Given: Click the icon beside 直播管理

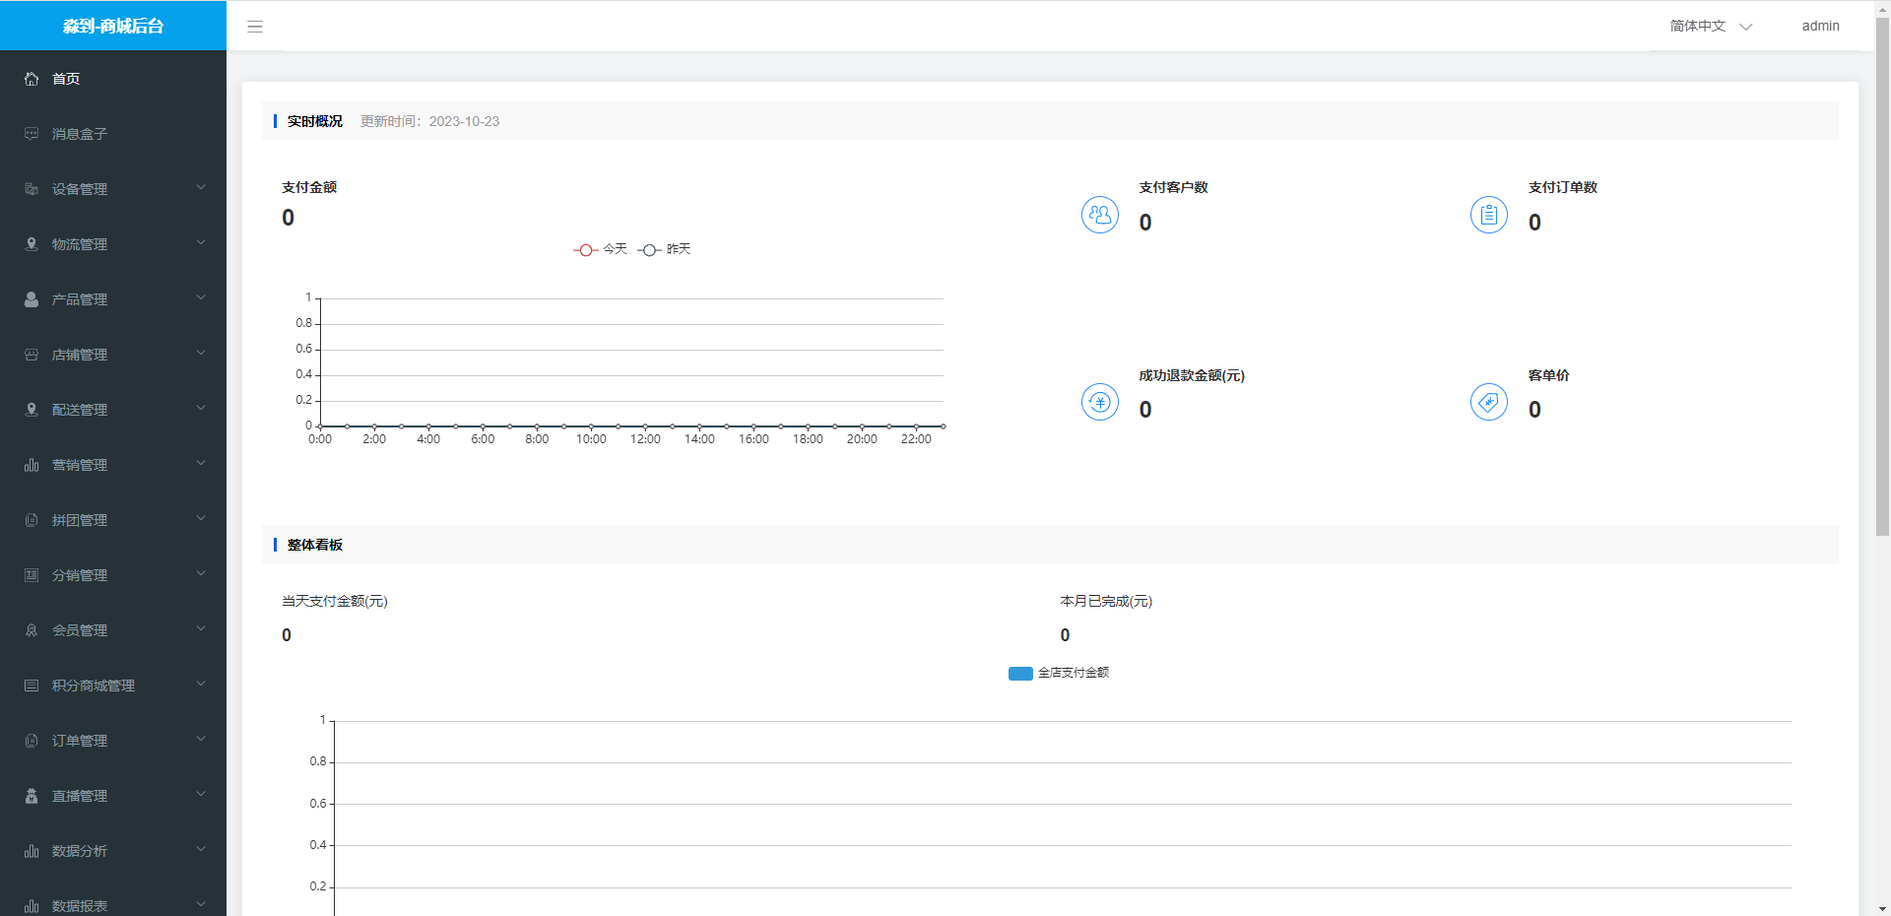Looking at the screenshot, I should pos(32,796).
